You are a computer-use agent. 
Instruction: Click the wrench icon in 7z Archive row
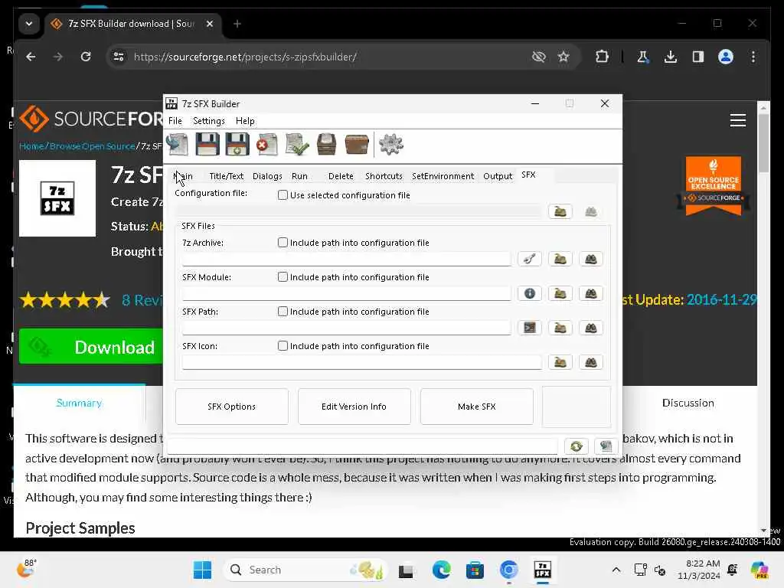tap(530, 259)
